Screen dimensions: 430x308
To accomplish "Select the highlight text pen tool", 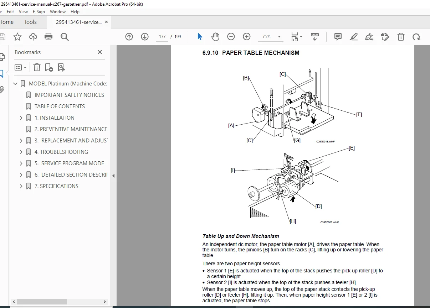I will coord(354,37).
